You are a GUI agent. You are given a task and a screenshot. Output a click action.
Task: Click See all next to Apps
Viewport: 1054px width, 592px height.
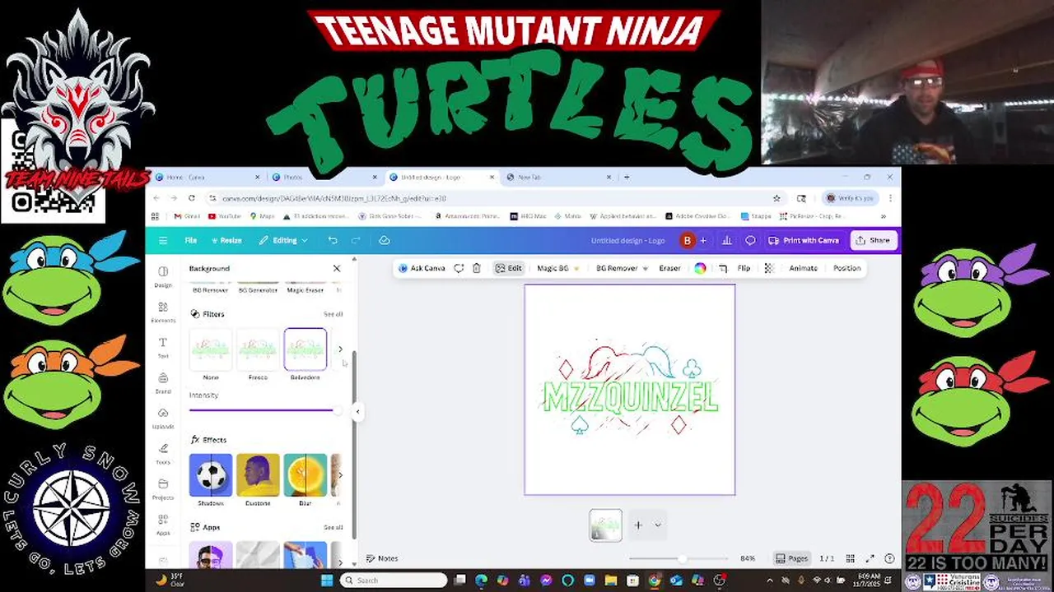tap(333, 527)
